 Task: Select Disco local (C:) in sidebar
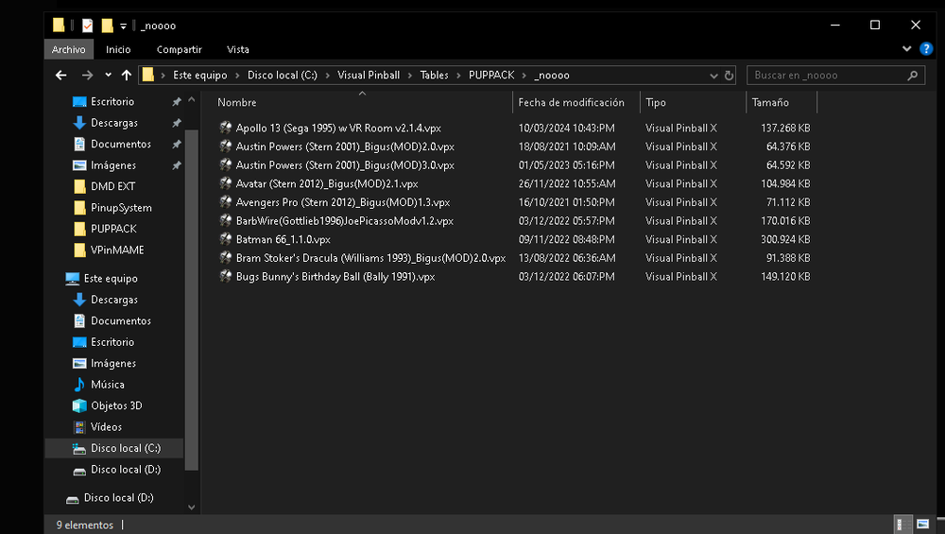126,448
